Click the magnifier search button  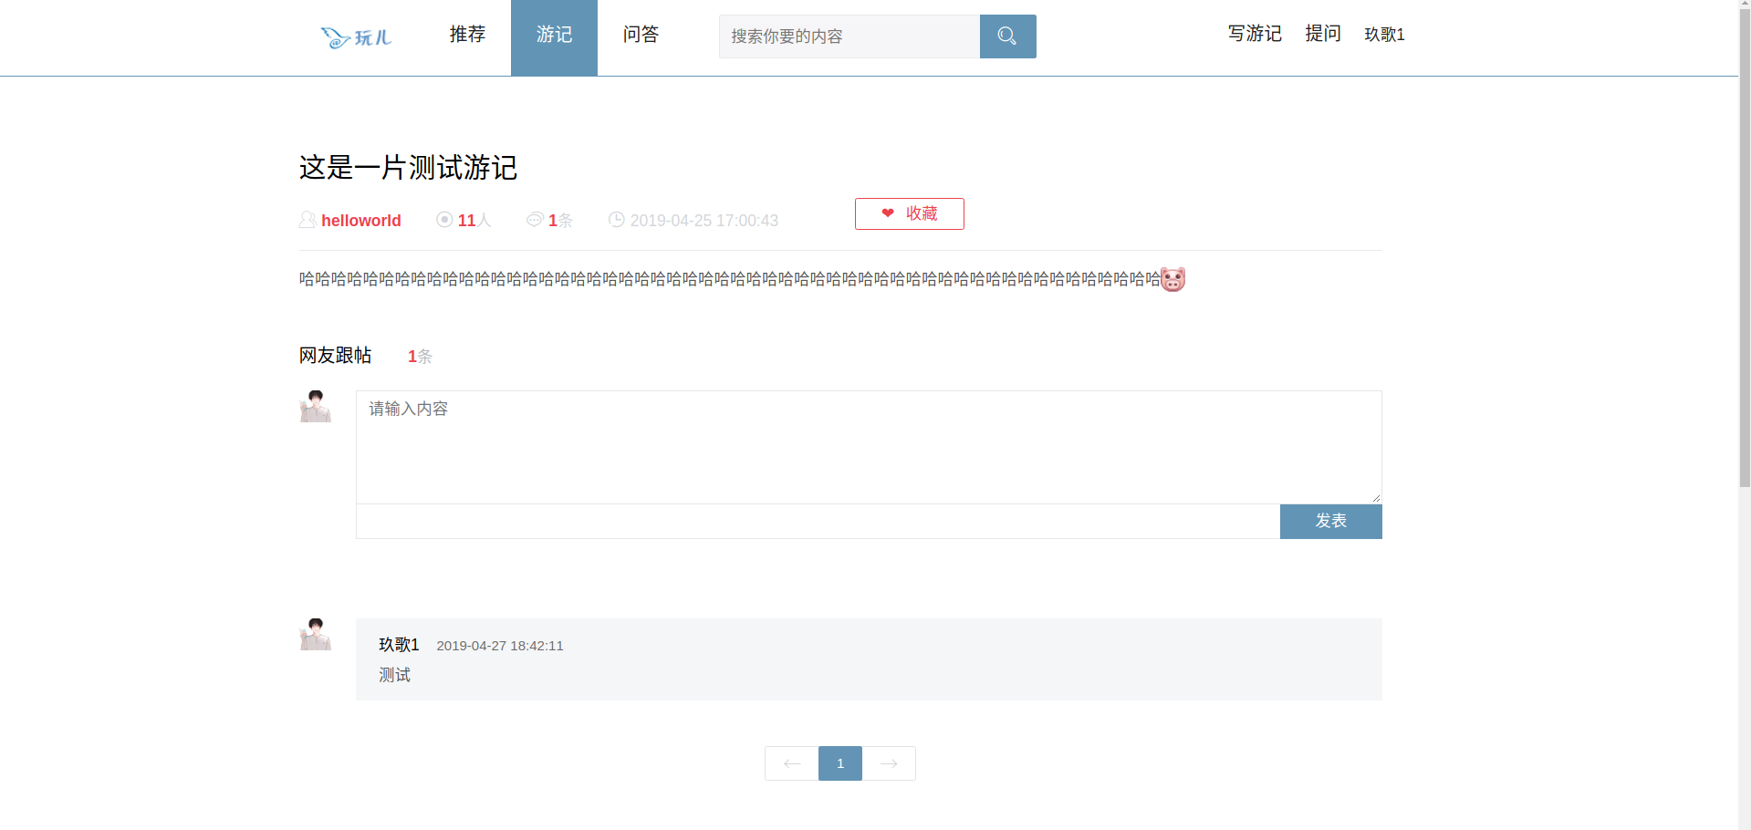point(1007,36)
